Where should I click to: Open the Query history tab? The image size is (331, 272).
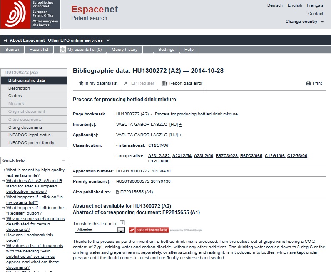point(124,50)
